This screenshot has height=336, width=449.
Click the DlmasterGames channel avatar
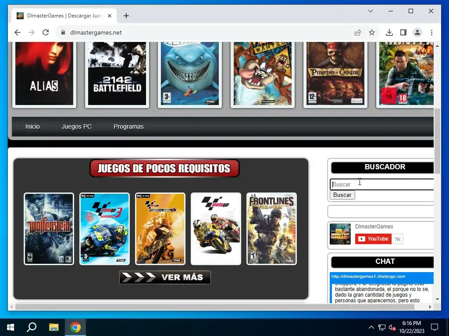340,234
